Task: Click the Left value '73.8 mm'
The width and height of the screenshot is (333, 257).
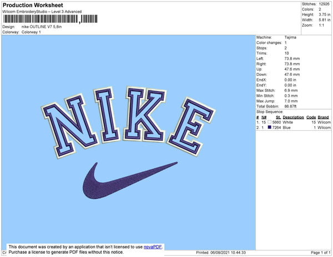Action: coord(292,59)
